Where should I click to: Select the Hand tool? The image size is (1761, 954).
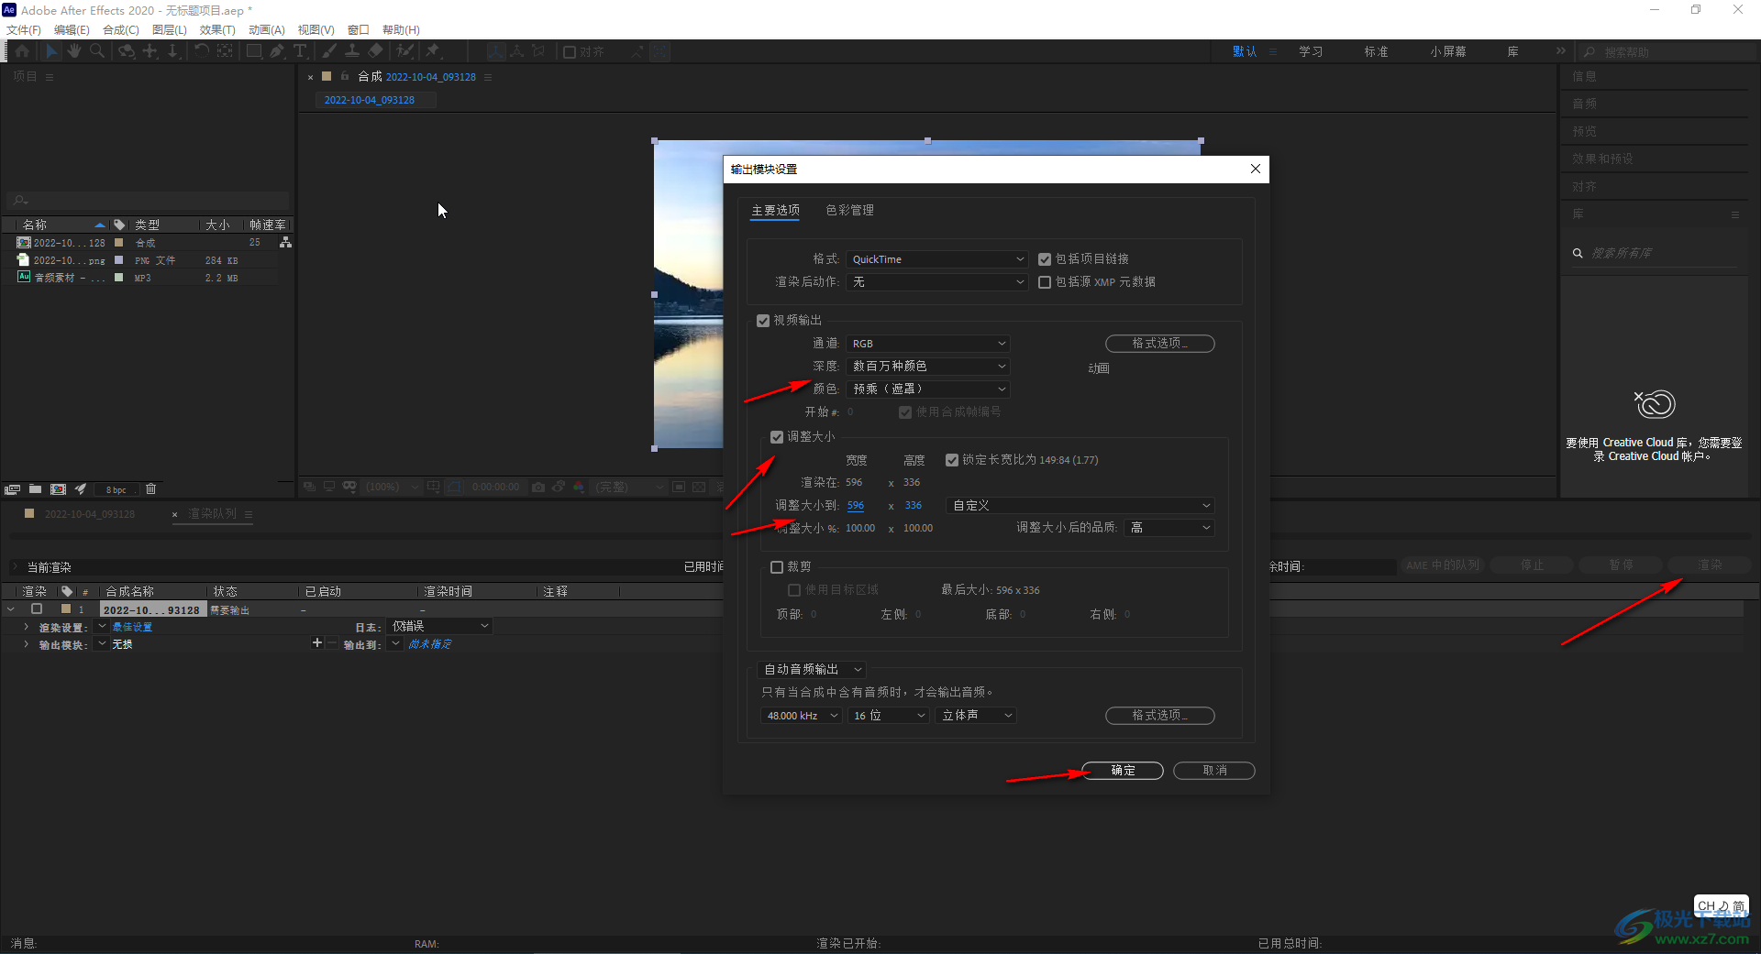74,51
